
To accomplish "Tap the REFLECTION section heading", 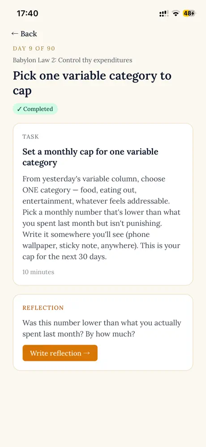I will click(x=43, y=308).
